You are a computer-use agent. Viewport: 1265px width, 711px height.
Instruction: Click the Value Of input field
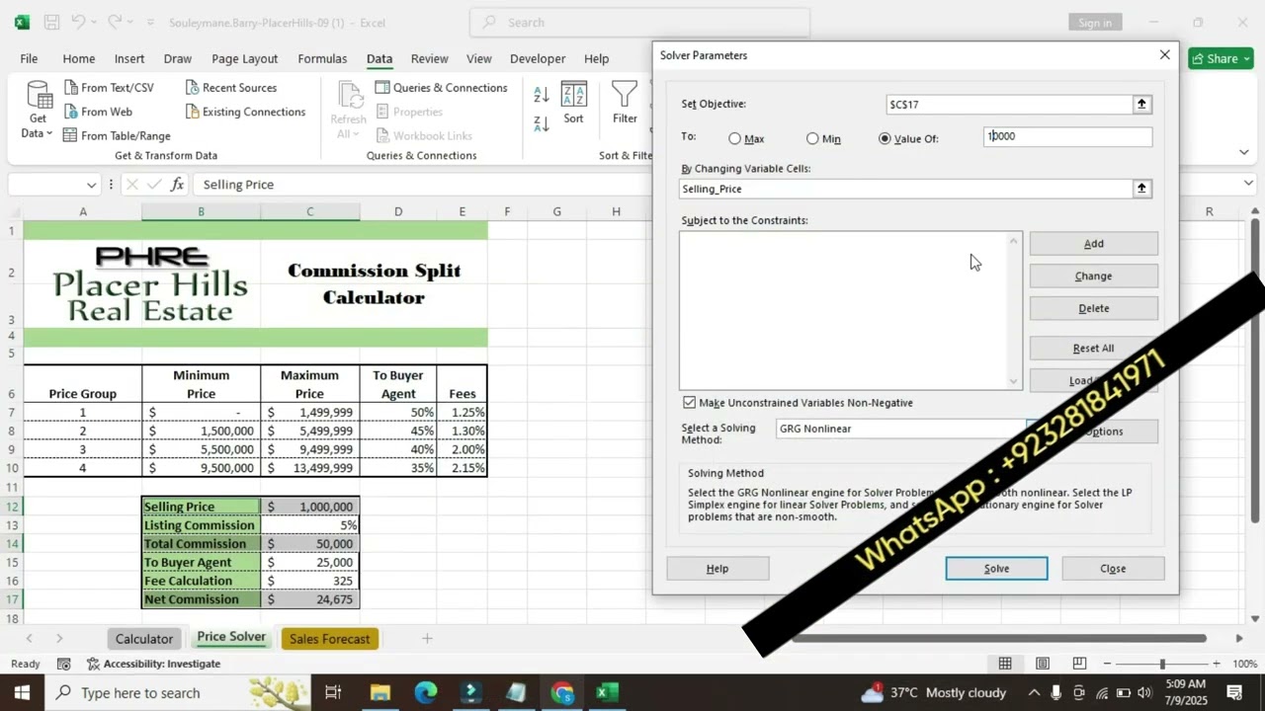coord(1067,137)
